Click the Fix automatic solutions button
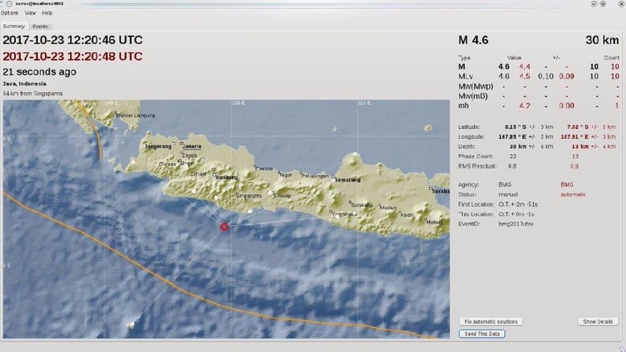 pos(490,322)
